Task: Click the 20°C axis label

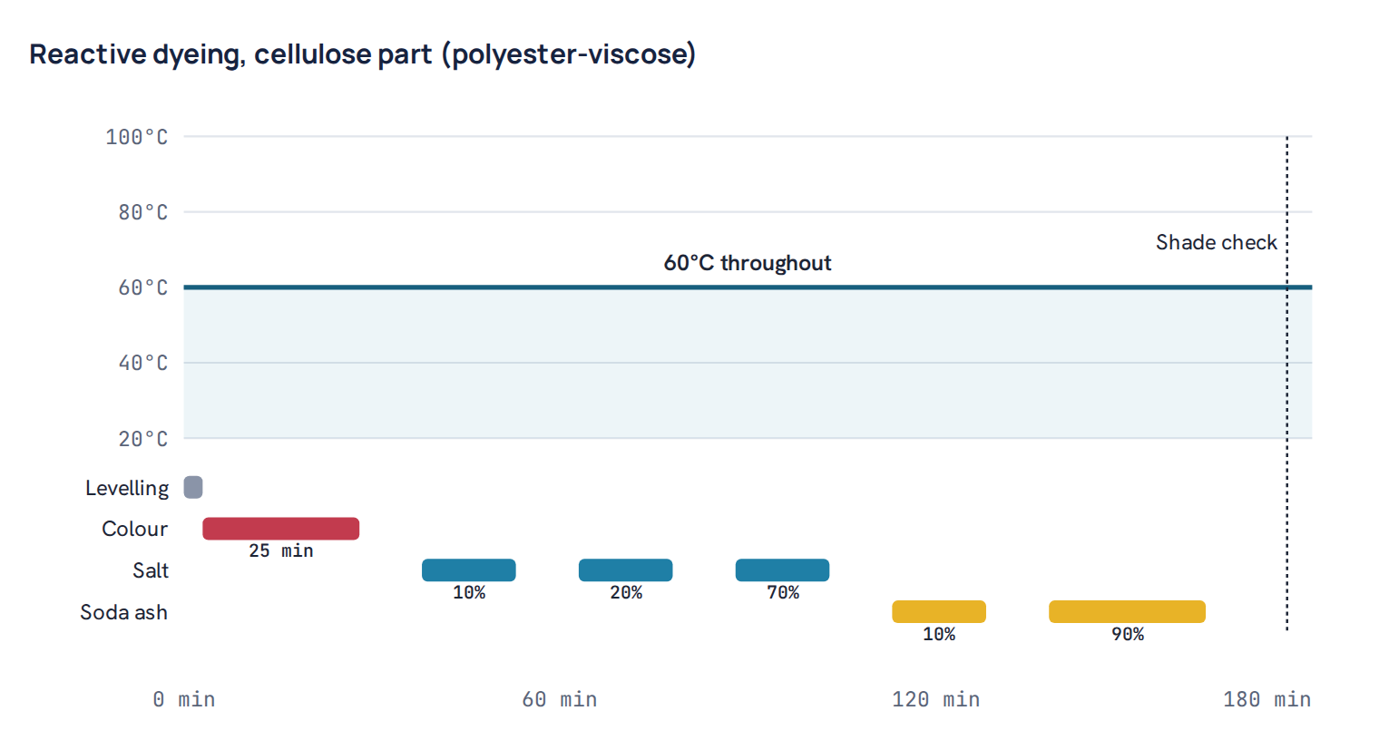Action: [x=143, y=439]
